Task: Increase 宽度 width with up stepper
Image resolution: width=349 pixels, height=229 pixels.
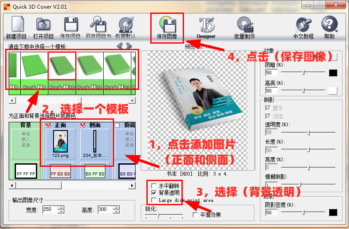Action: point(61,207)
